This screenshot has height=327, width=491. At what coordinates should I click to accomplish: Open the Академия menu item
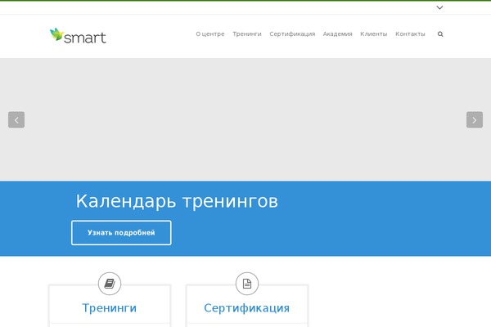[337, 34]
